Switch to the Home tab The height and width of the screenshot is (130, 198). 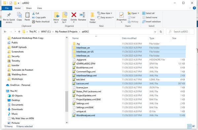coord(17,8)
